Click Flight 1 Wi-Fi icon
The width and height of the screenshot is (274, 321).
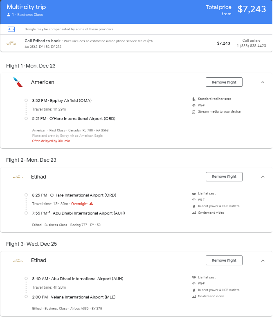click(x=194, y=106)
